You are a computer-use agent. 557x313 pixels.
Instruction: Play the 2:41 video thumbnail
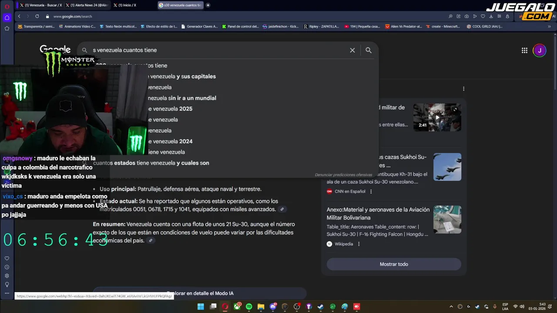[437, 117]
